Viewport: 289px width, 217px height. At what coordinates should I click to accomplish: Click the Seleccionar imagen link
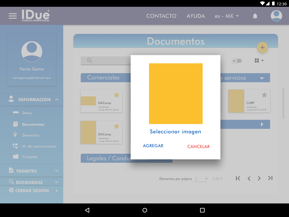tap(175, 132)
